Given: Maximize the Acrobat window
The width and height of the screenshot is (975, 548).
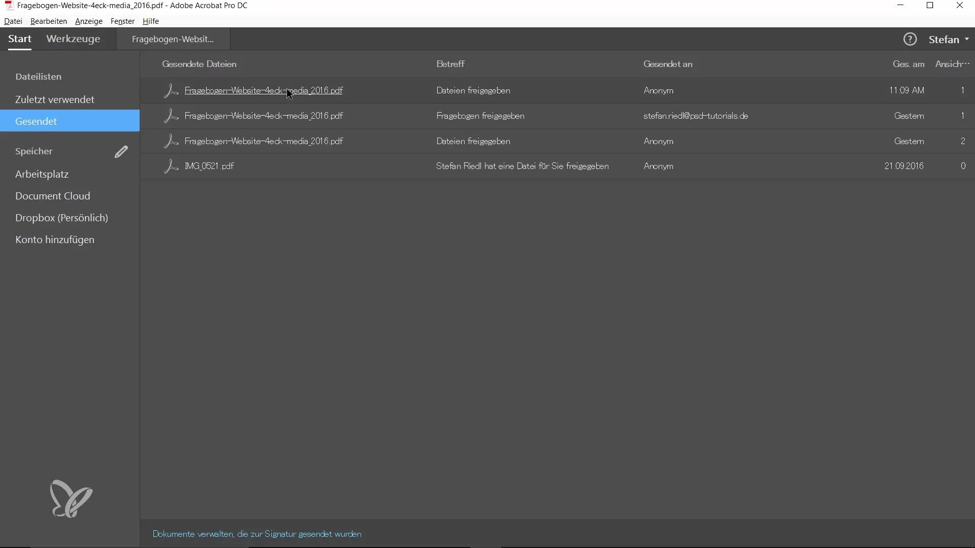Looking at the screenshot, I should tap(930, 6).
